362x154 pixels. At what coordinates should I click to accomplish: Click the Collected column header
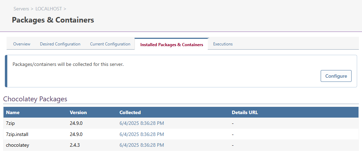click(130, 112)
